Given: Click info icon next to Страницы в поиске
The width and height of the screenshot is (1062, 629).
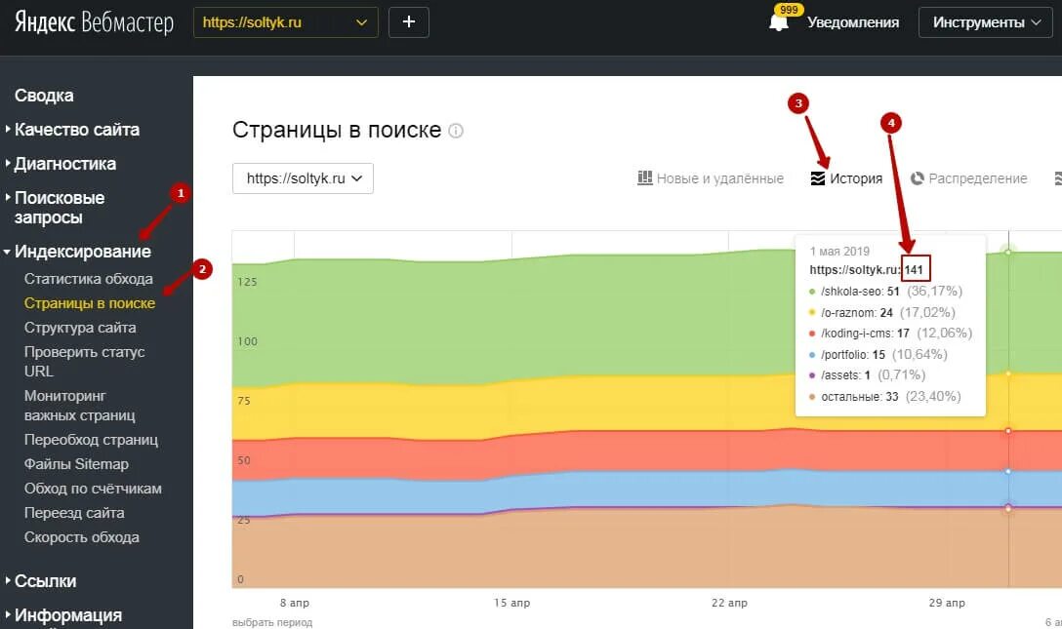Looking at the screenshot, I should click(x=457, y=131).
